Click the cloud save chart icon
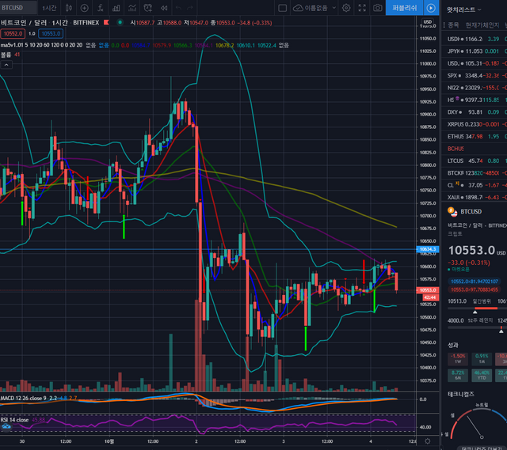The image size is (507, 450). click(298, 8)
